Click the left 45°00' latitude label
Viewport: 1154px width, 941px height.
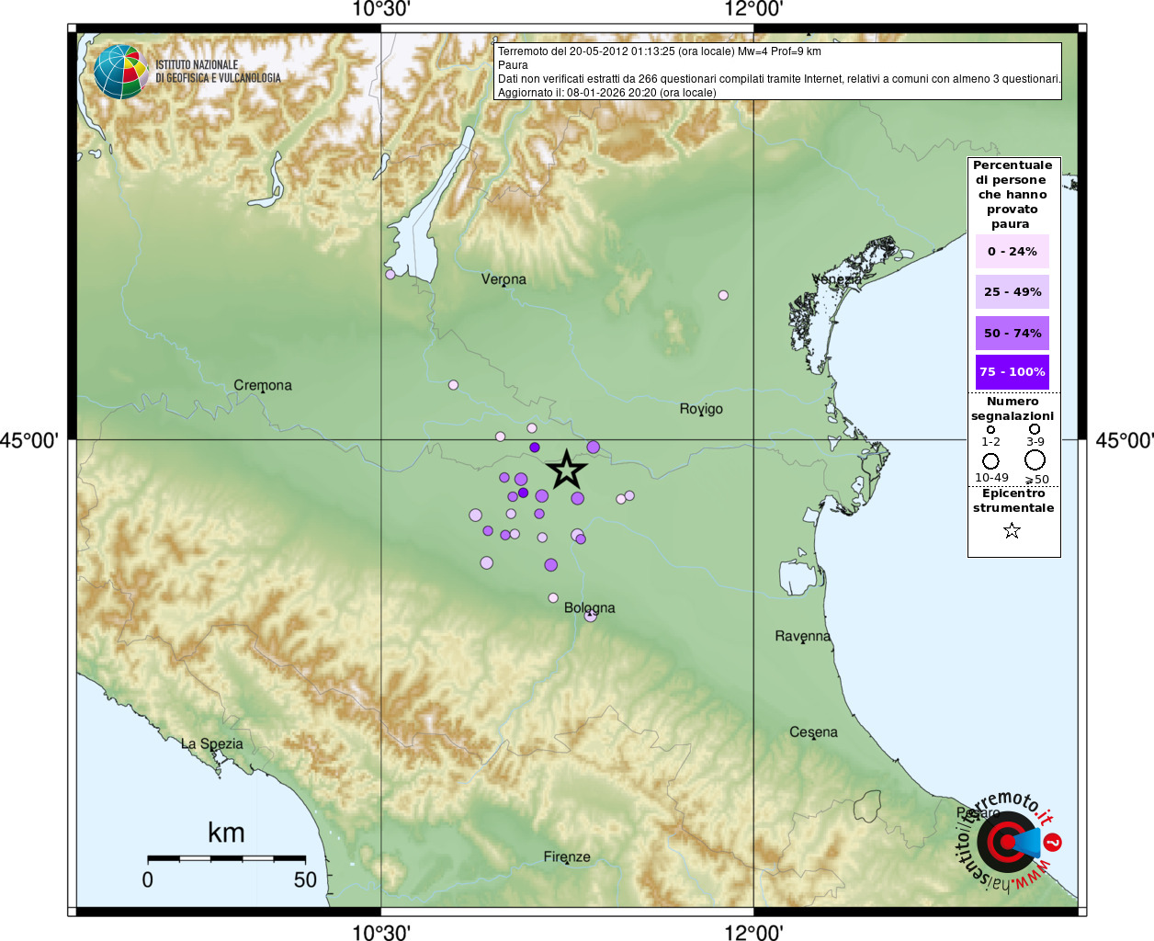coord(29,440)
